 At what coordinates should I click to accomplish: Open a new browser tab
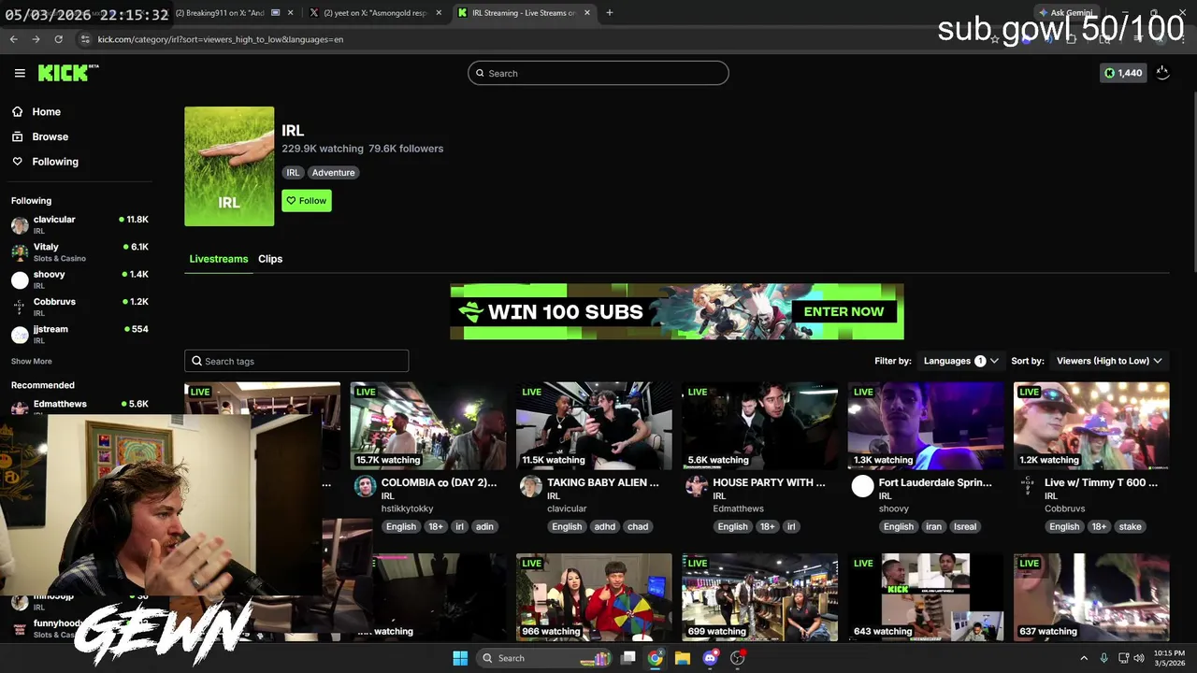609,13
